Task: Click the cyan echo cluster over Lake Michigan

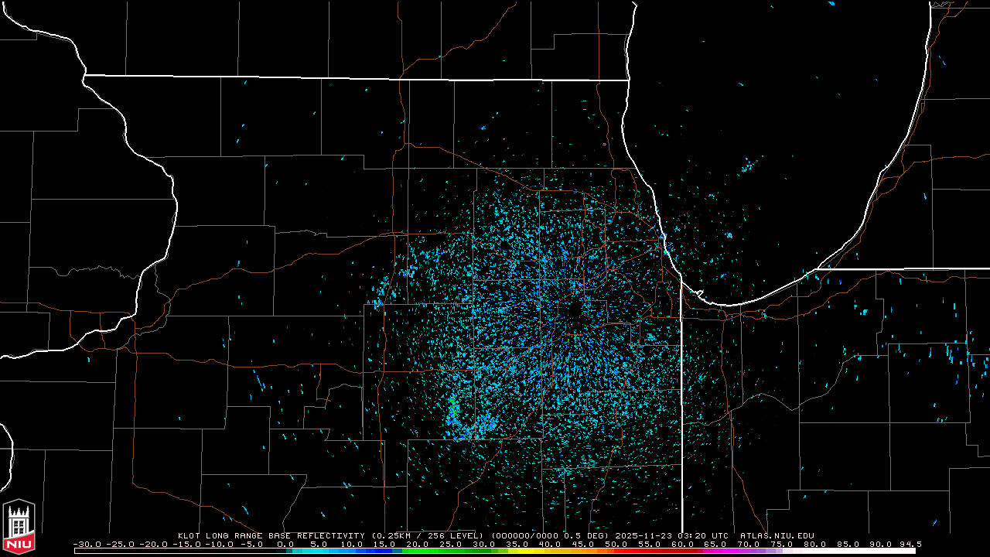Action: [747, 166]
